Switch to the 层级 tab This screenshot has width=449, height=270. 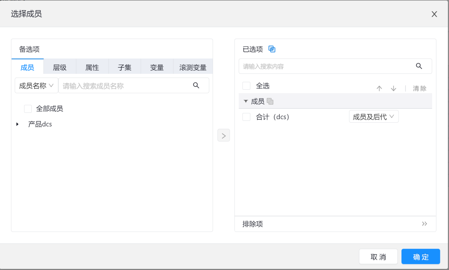60,68
